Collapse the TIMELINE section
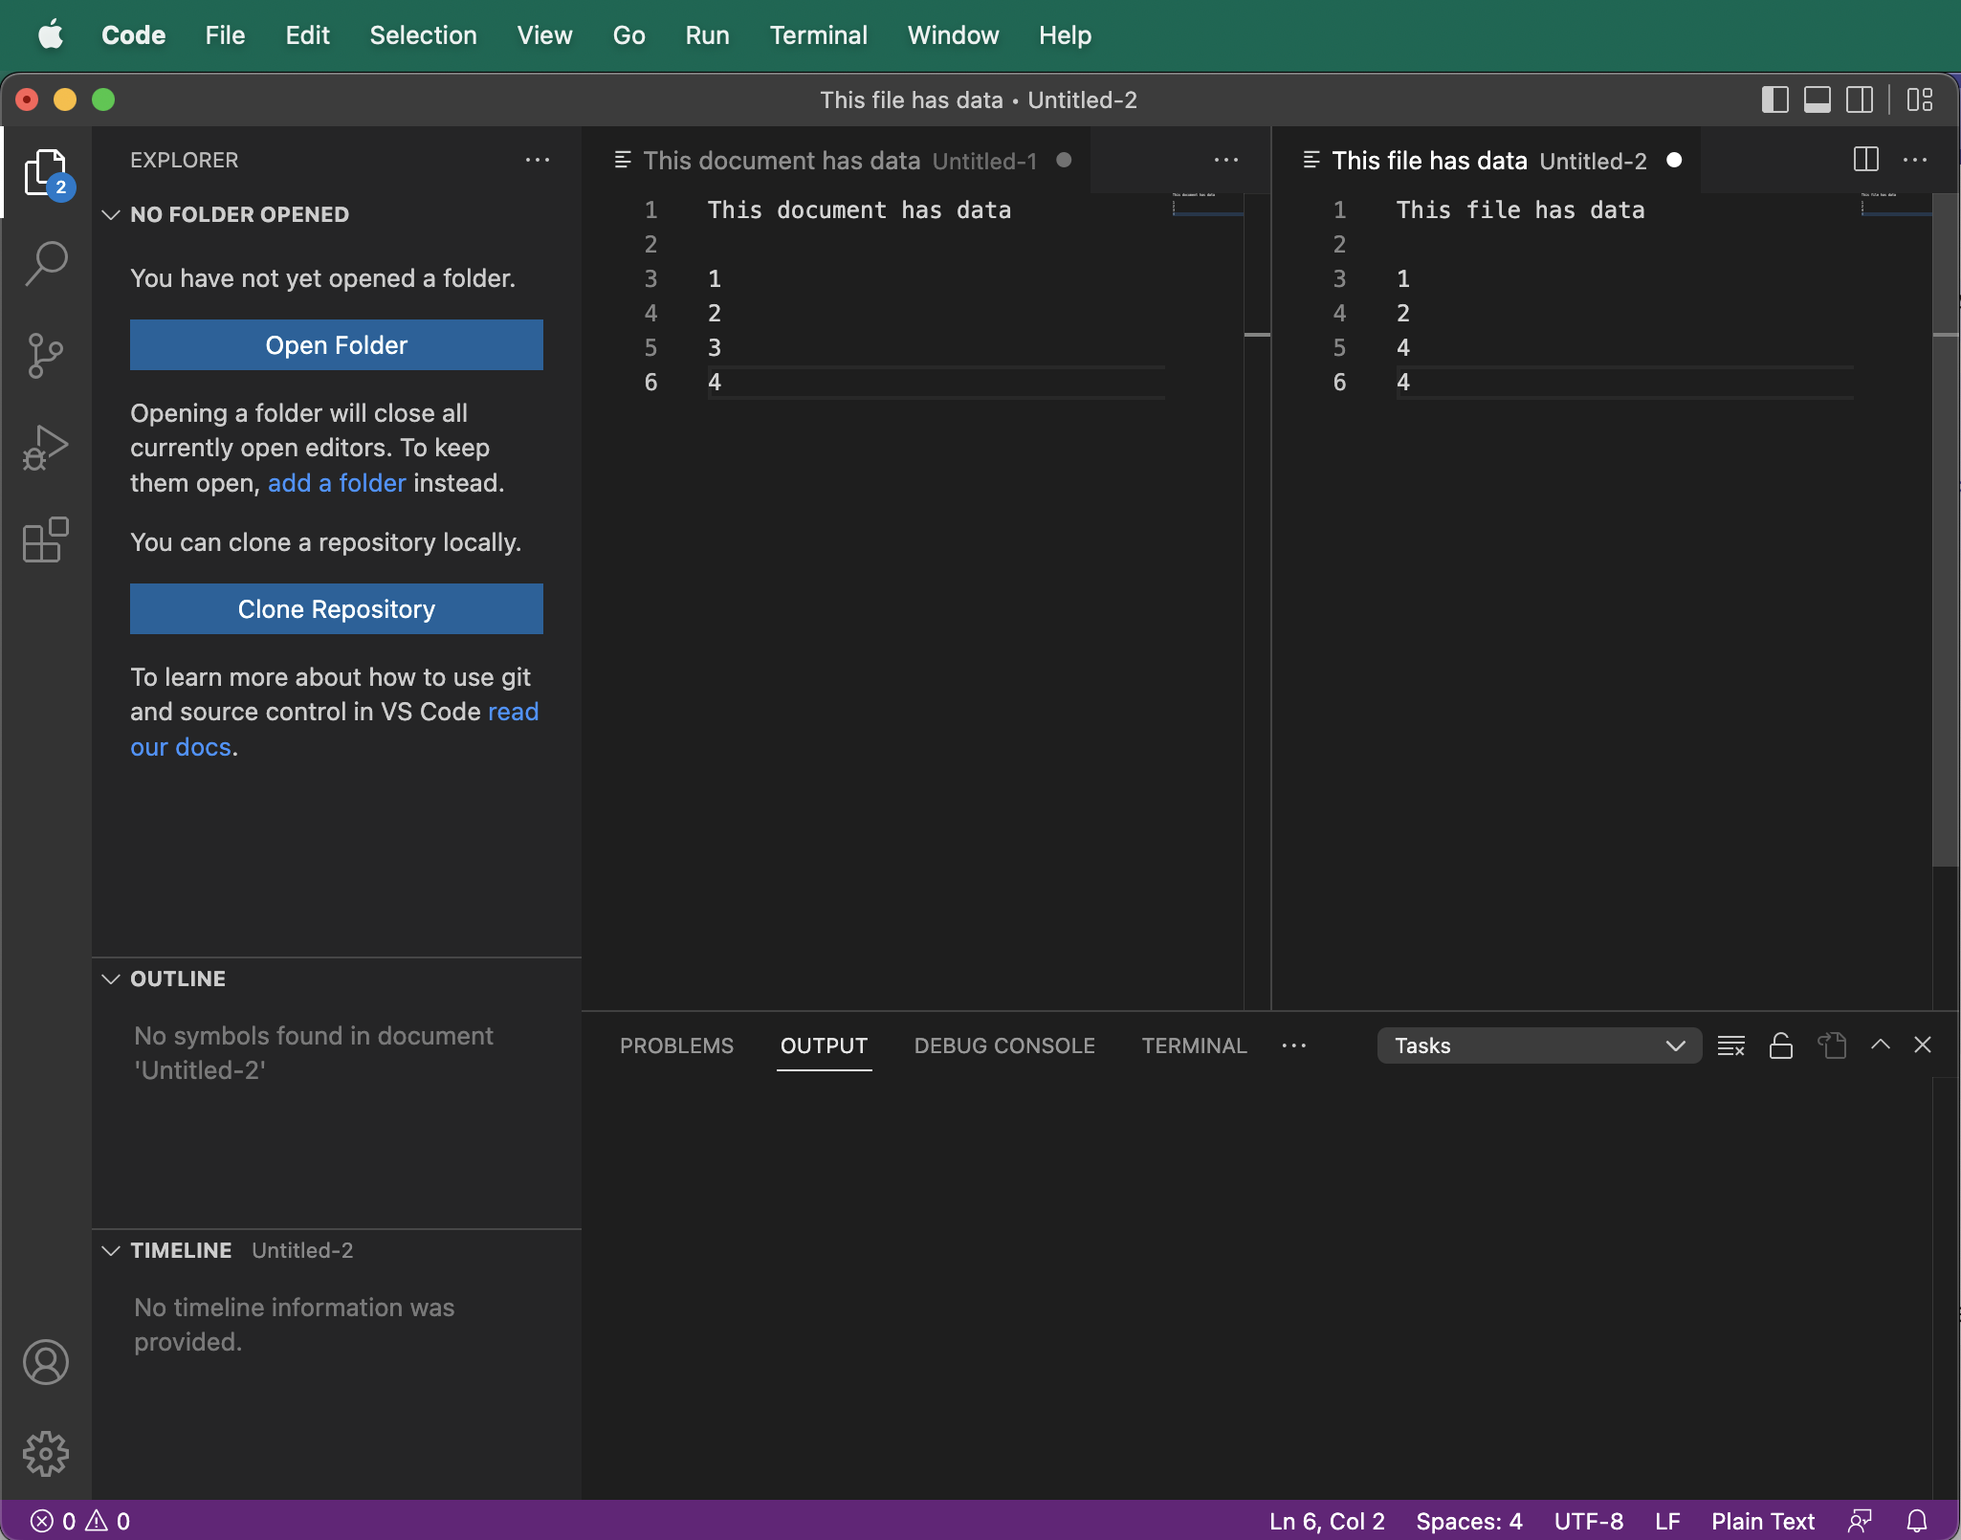Viewport: 1961px width, 1540px height. point(109,1249)
